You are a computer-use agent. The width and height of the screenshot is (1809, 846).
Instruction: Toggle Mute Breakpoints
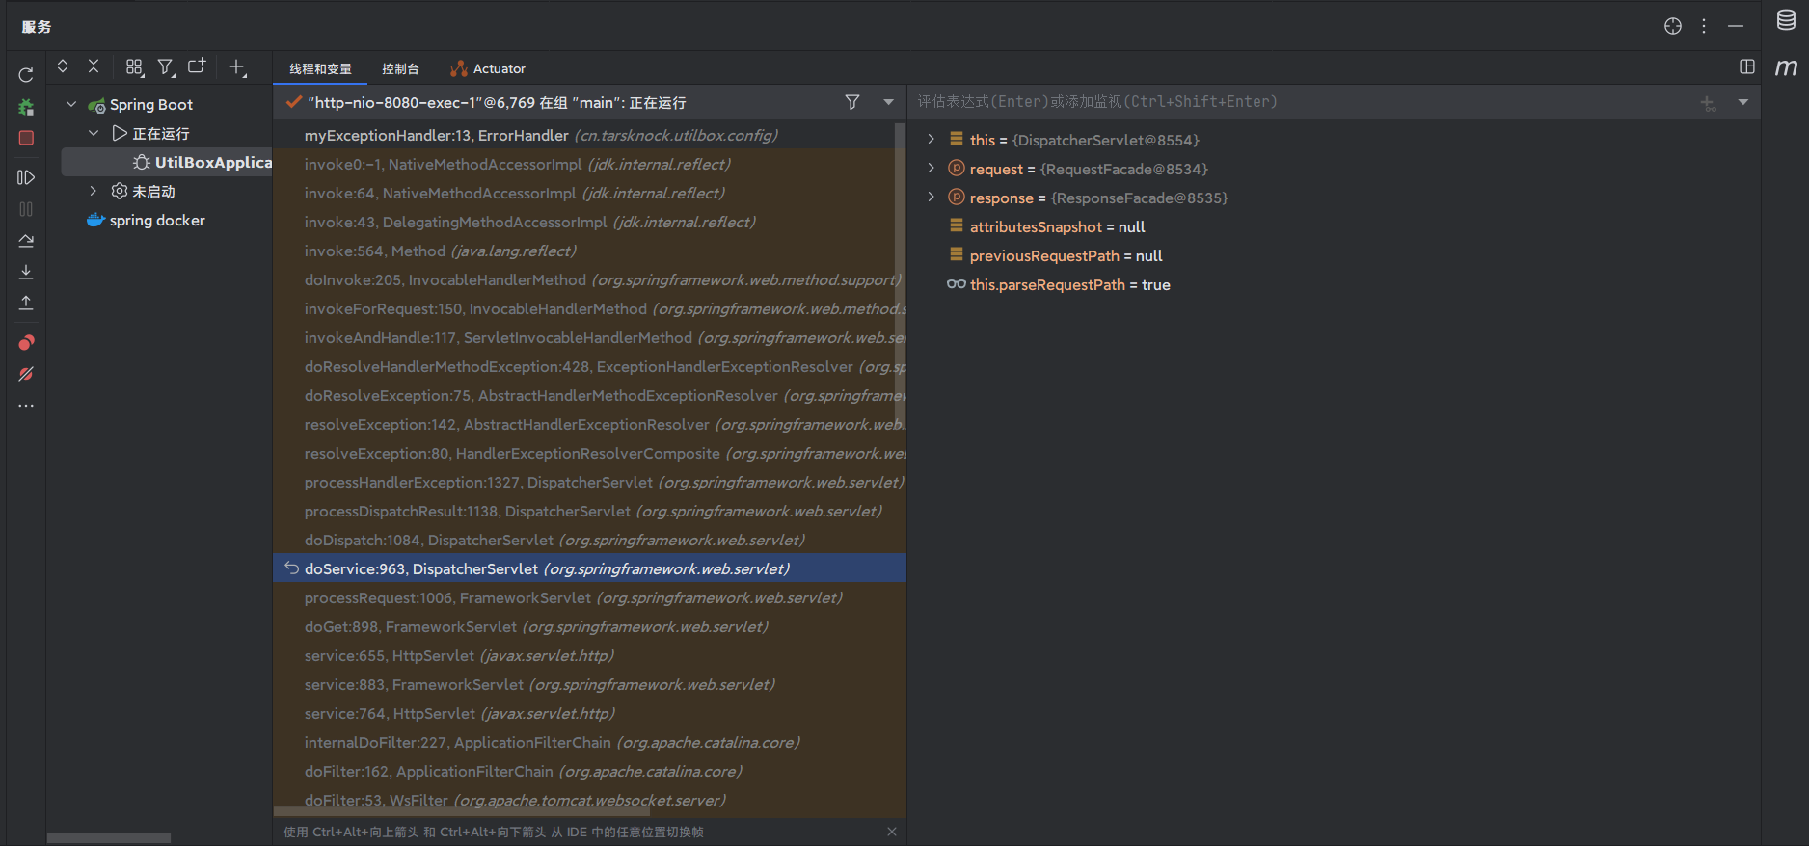[26, 374]
